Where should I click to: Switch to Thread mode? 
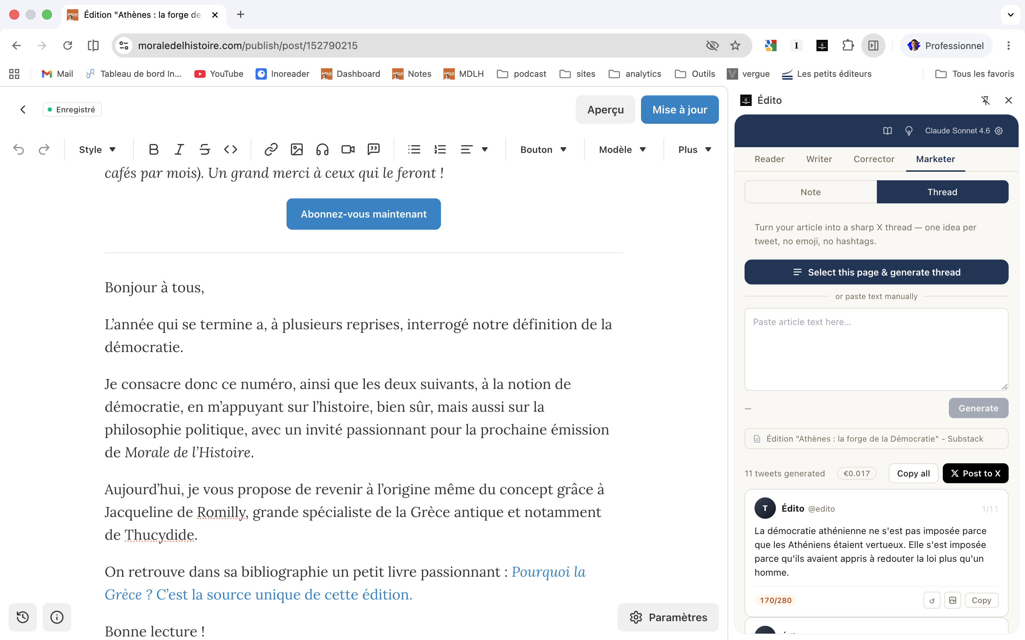click(942, 192)
